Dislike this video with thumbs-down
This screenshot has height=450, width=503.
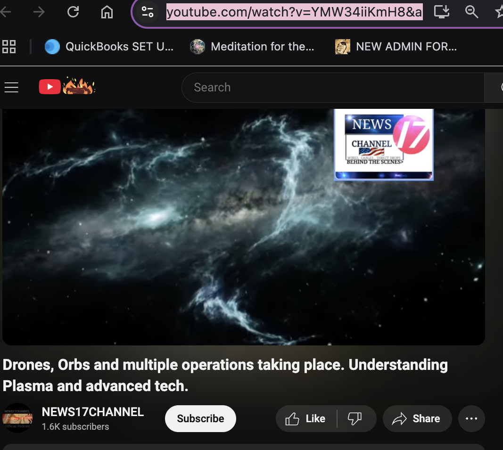click(355, 418)
